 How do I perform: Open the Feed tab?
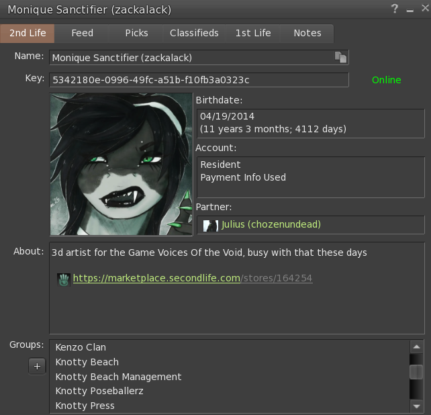tap(82, 34)
